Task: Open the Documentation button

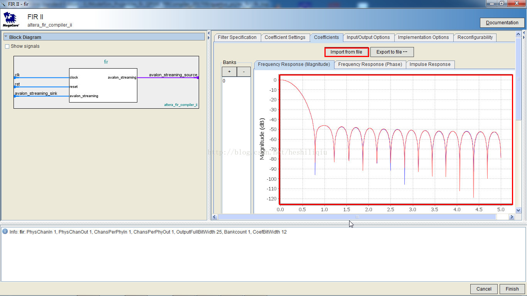Action: tap(502, 23)
